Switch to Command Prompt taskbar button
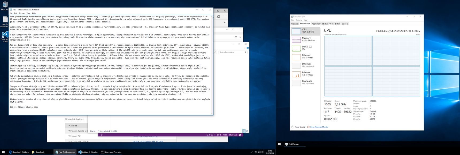This screenshot has width=460, height=155. click(x=111, y=152)
